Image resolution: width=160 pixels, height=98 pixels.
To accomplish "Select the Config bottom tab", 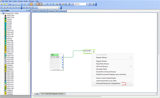I will point(36,94).
